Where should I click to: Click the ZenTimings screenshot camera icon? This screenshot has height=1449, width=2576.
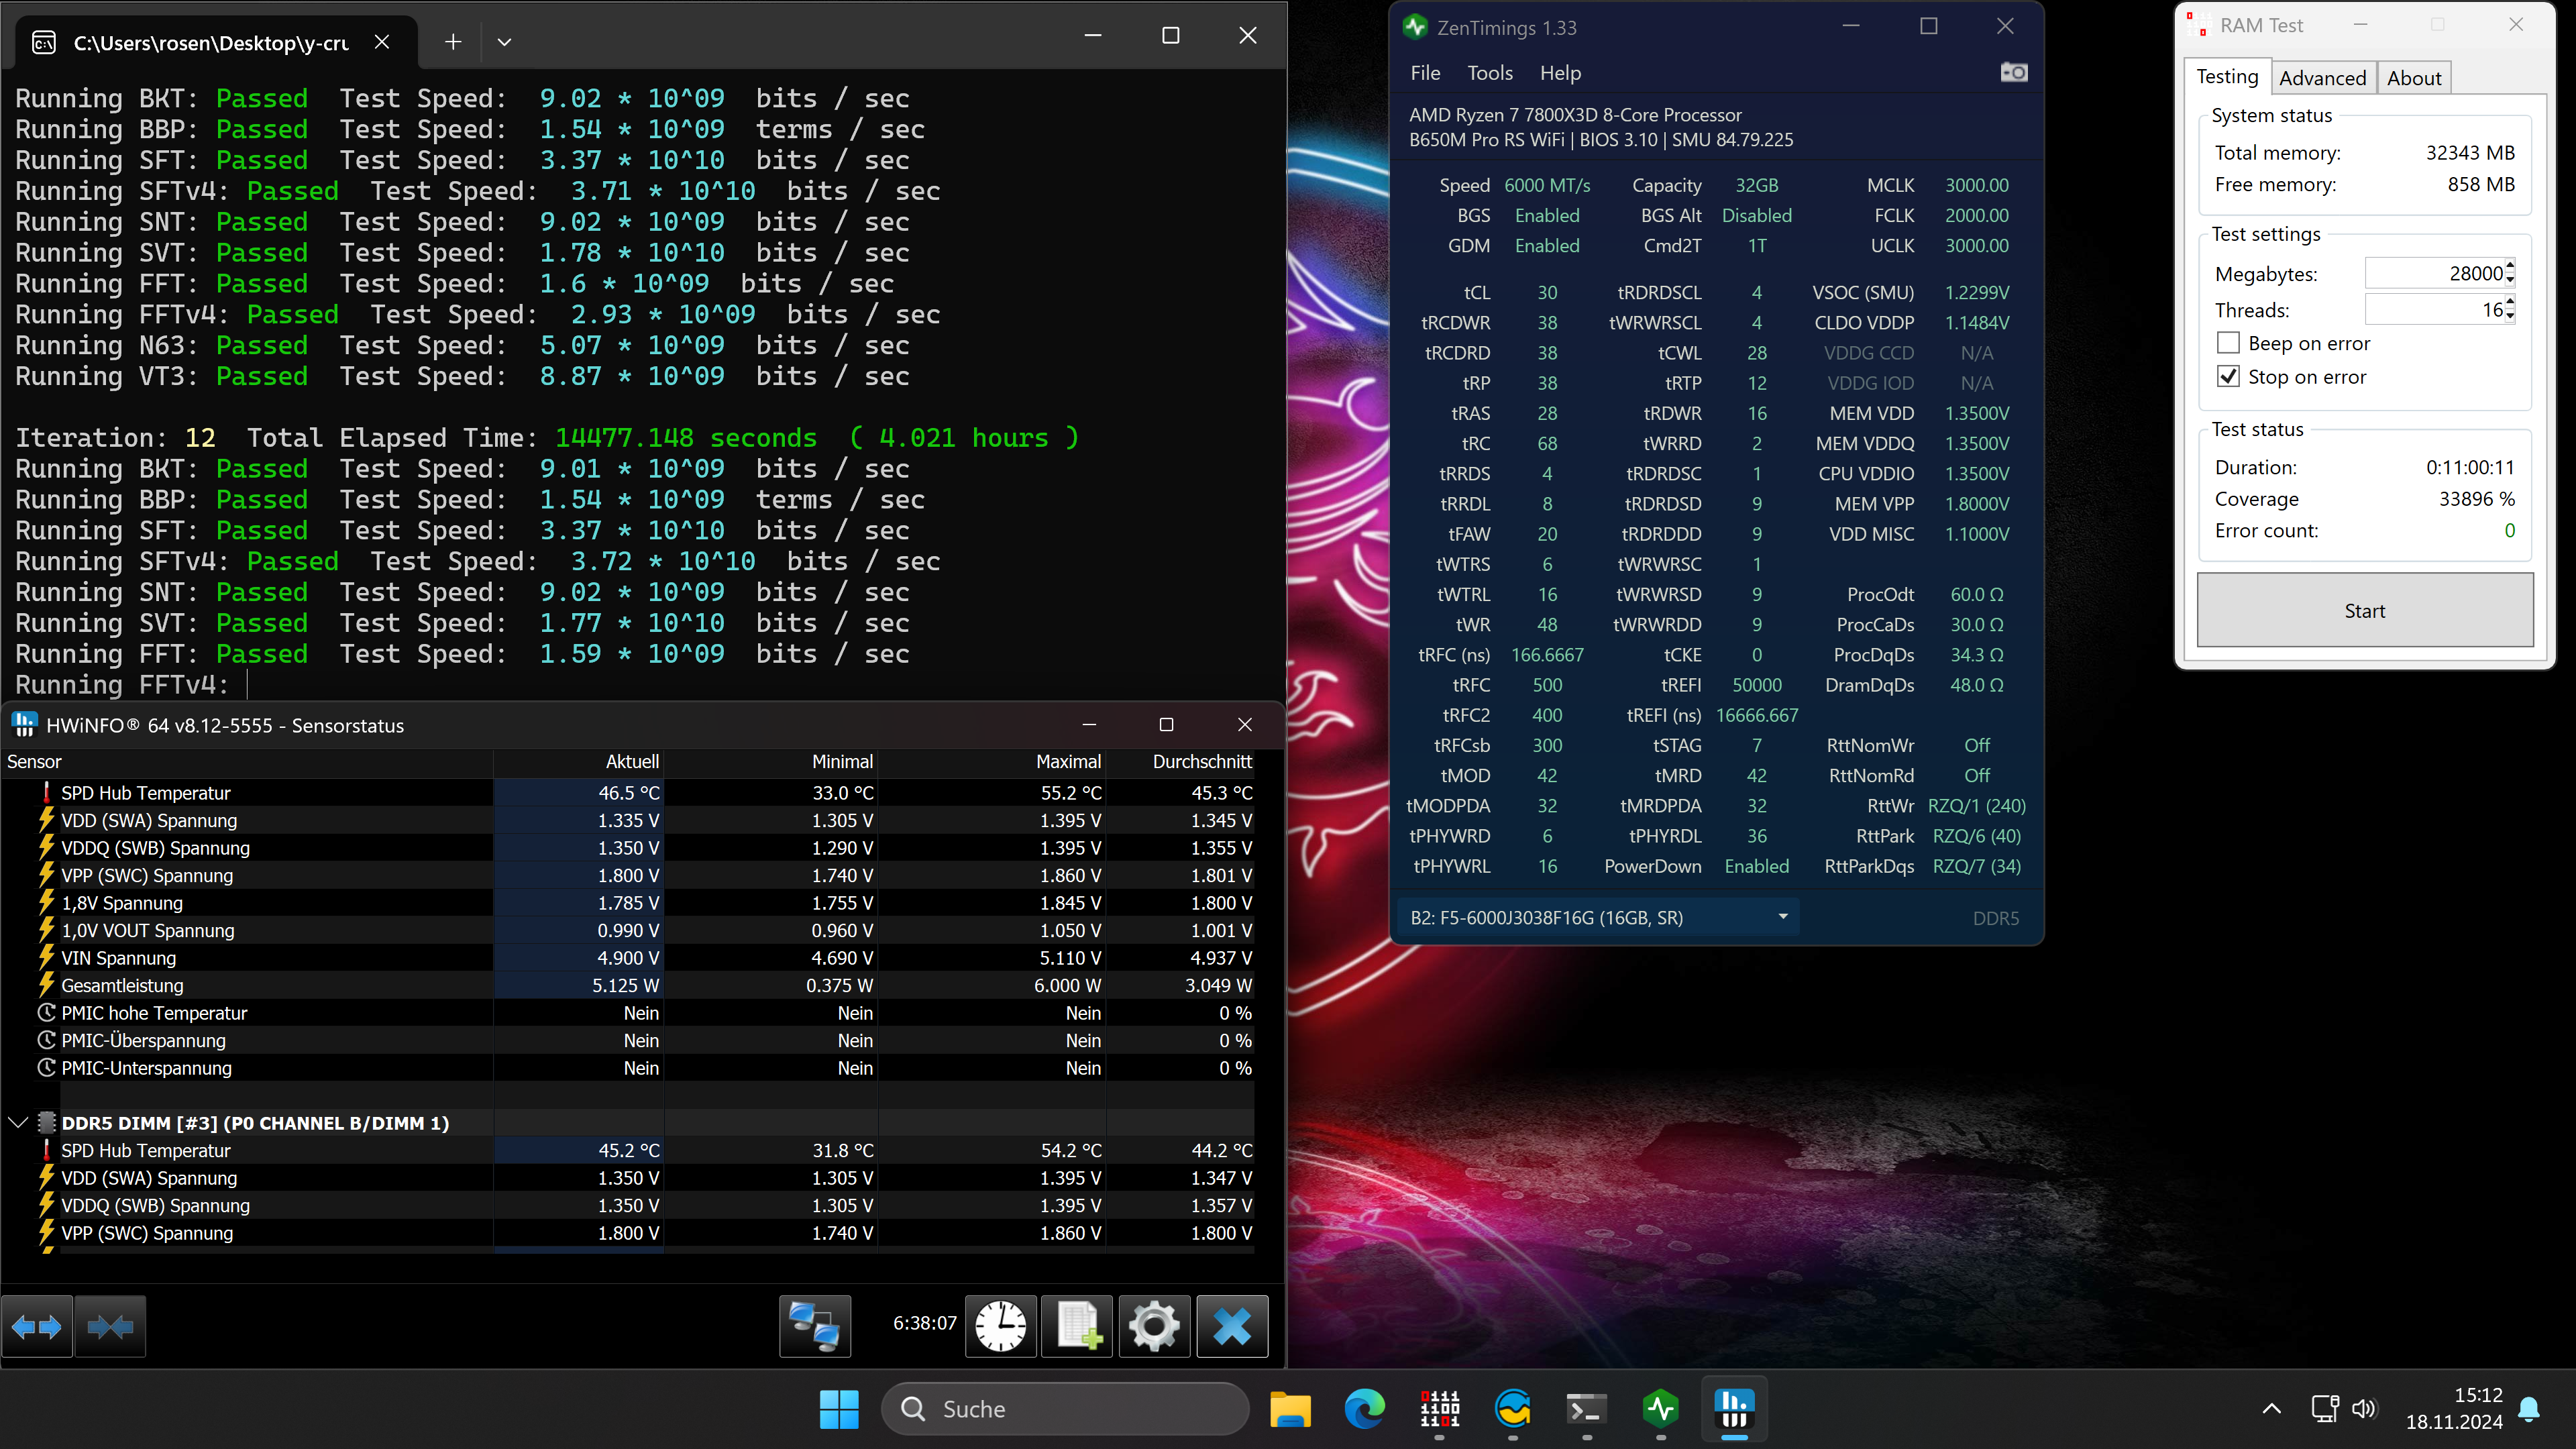click(2013, 72)
